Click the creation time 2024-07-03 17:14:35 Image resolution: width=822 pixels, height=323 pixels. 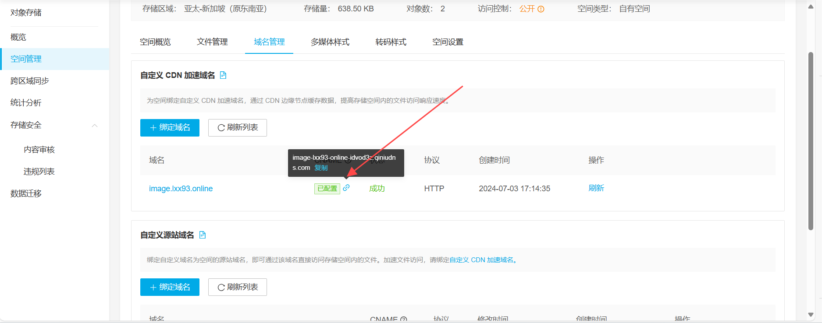tap(514, 189)
